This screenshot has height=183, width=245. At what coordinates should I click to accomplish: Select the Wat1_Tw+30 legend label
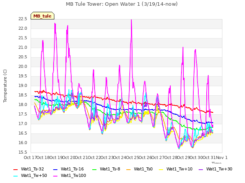(219, 169)
